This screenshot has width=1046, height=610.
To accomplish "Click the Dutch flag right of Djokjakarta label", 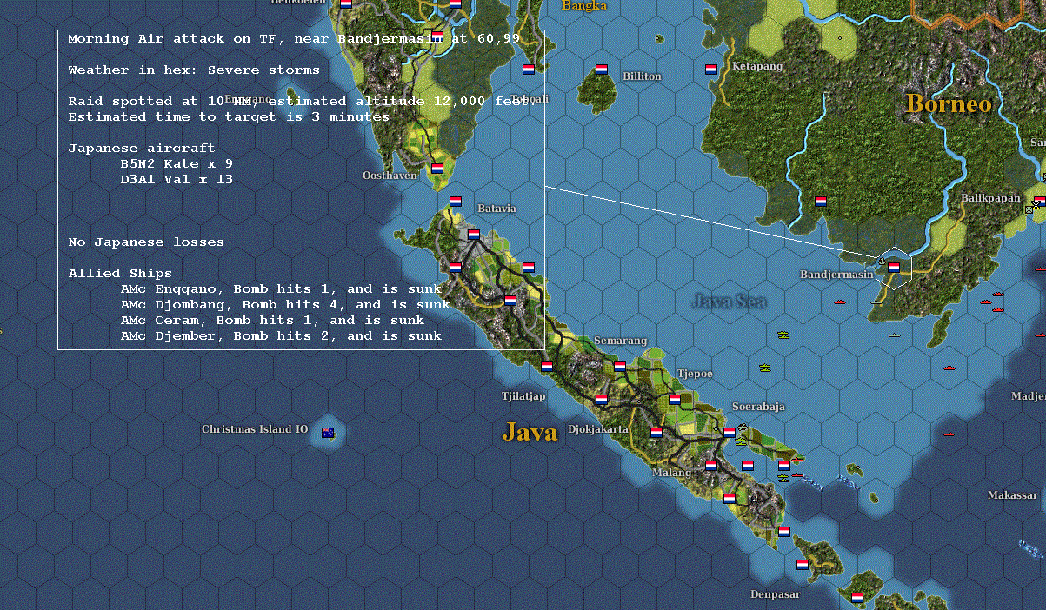I will point(656,432).
